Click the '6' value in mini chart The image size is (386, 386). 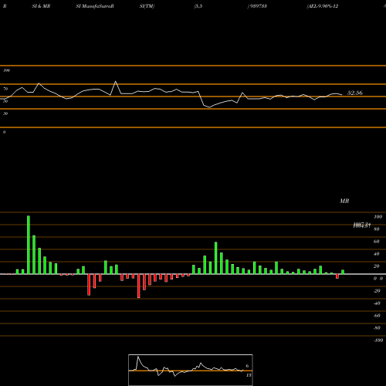click(247, 366)
